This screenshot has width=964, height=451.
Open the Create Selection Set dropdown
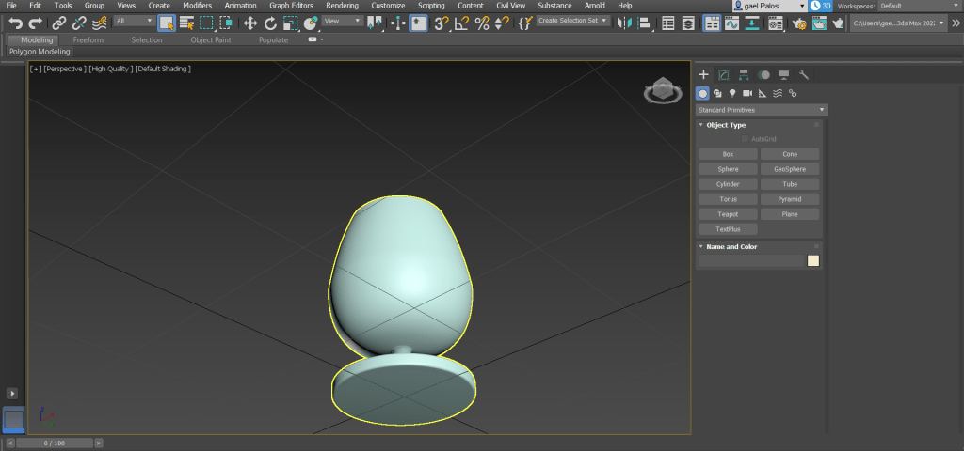(573, 21)
